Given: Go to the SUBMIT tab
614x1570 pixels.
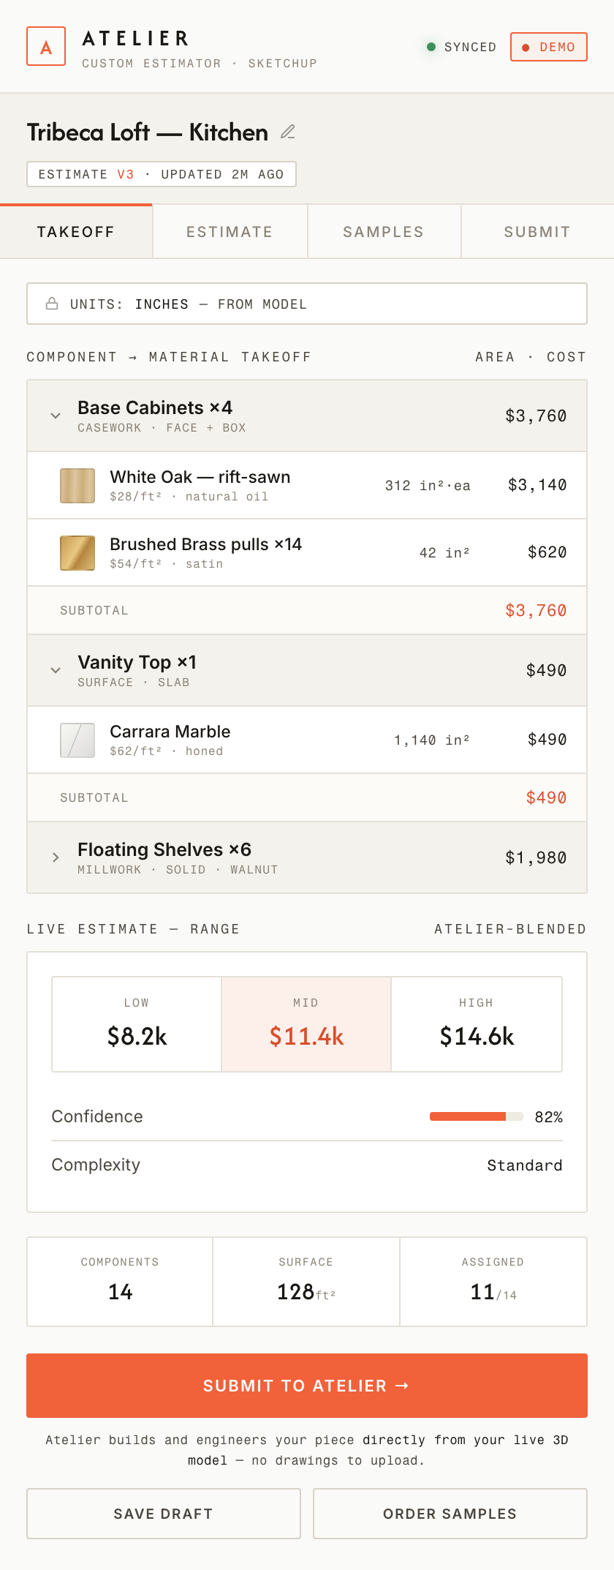Looking at the screenshot, I should coord(537,232).
